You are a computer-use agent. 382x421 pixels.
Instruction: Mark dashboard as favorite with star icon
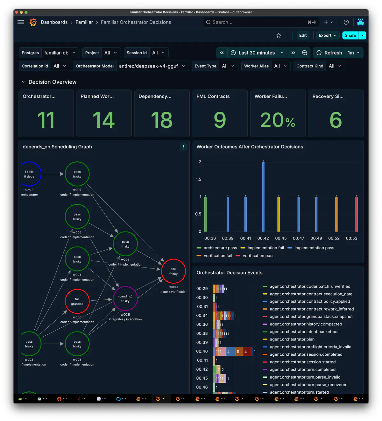279,35
